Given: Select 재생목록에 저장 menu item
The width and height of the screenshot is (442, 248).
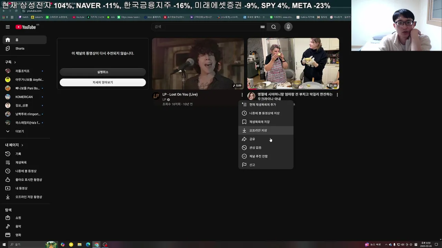Looking at the screenshot, I should (x=266, y=122).
